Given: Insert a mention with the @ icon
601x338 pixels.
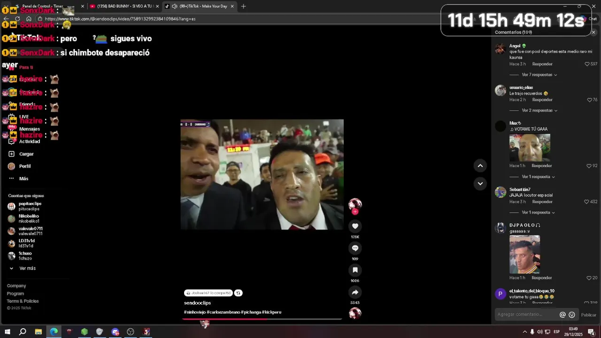Looking at the screenshot, I should 562,315.
